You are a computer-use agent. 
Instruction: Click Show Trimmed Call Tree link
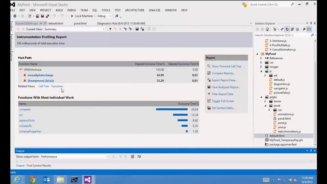226,66
